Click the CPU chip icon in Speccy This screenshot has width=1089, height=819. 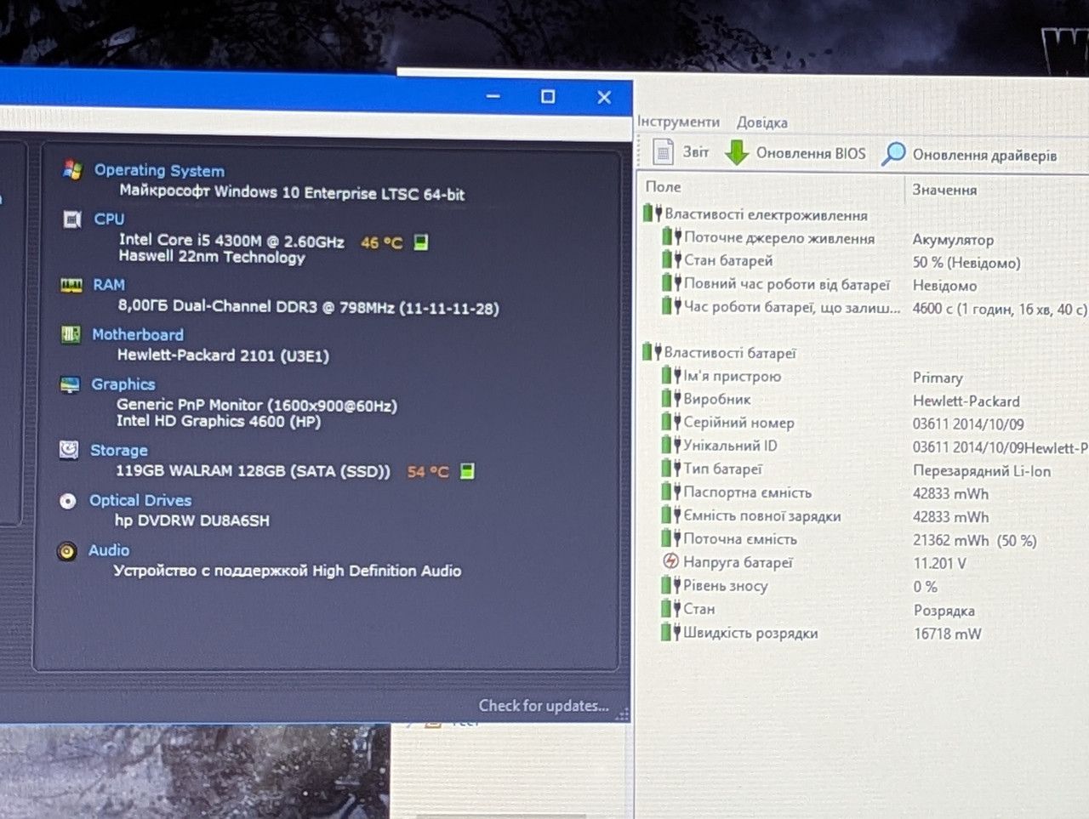[x=72, y=219]
